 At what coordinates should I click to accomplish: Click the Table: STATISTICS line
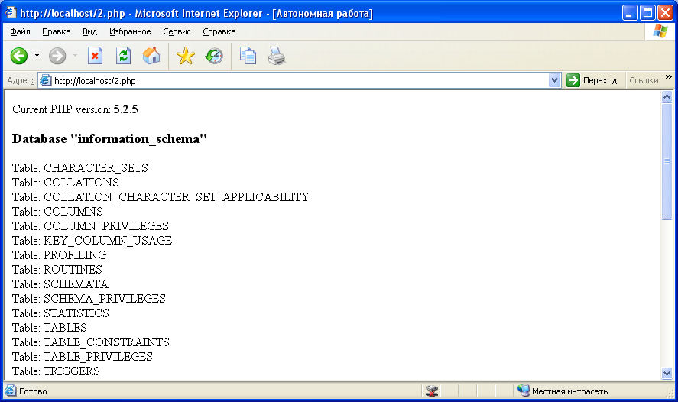tap(60, 313)
